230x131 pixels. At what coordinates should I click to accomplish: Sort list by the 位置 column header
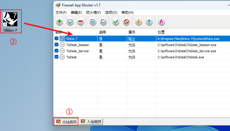pos(193,32)
